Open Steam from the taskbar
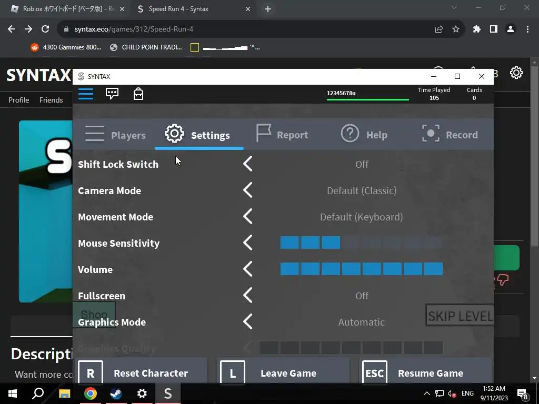This screenshot has height=404, width=539. click(x=116, y=393)
